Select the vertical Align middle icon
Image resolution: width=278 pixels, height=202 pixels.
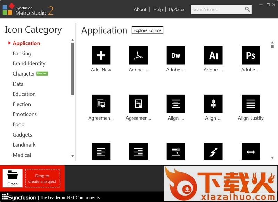pyautogui.click(x=213, y=104)
